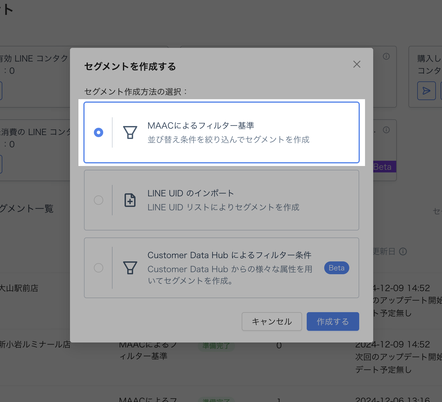Click the send icon in the 購入 card
Viewport: 442px width, 402px height.
click(x=427, y=91)
